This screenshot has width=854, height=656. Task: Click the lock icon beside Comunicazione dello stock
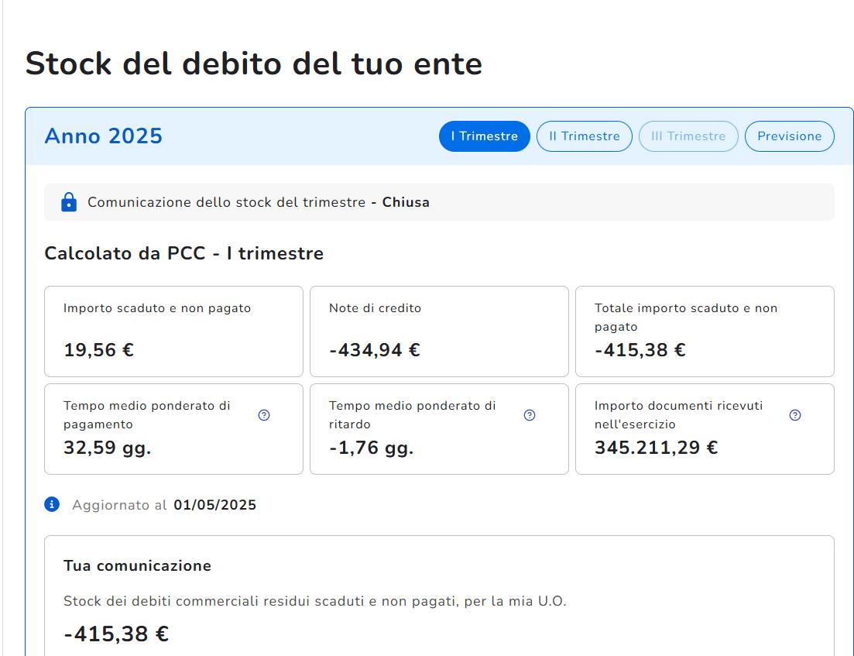pos(69,202)
